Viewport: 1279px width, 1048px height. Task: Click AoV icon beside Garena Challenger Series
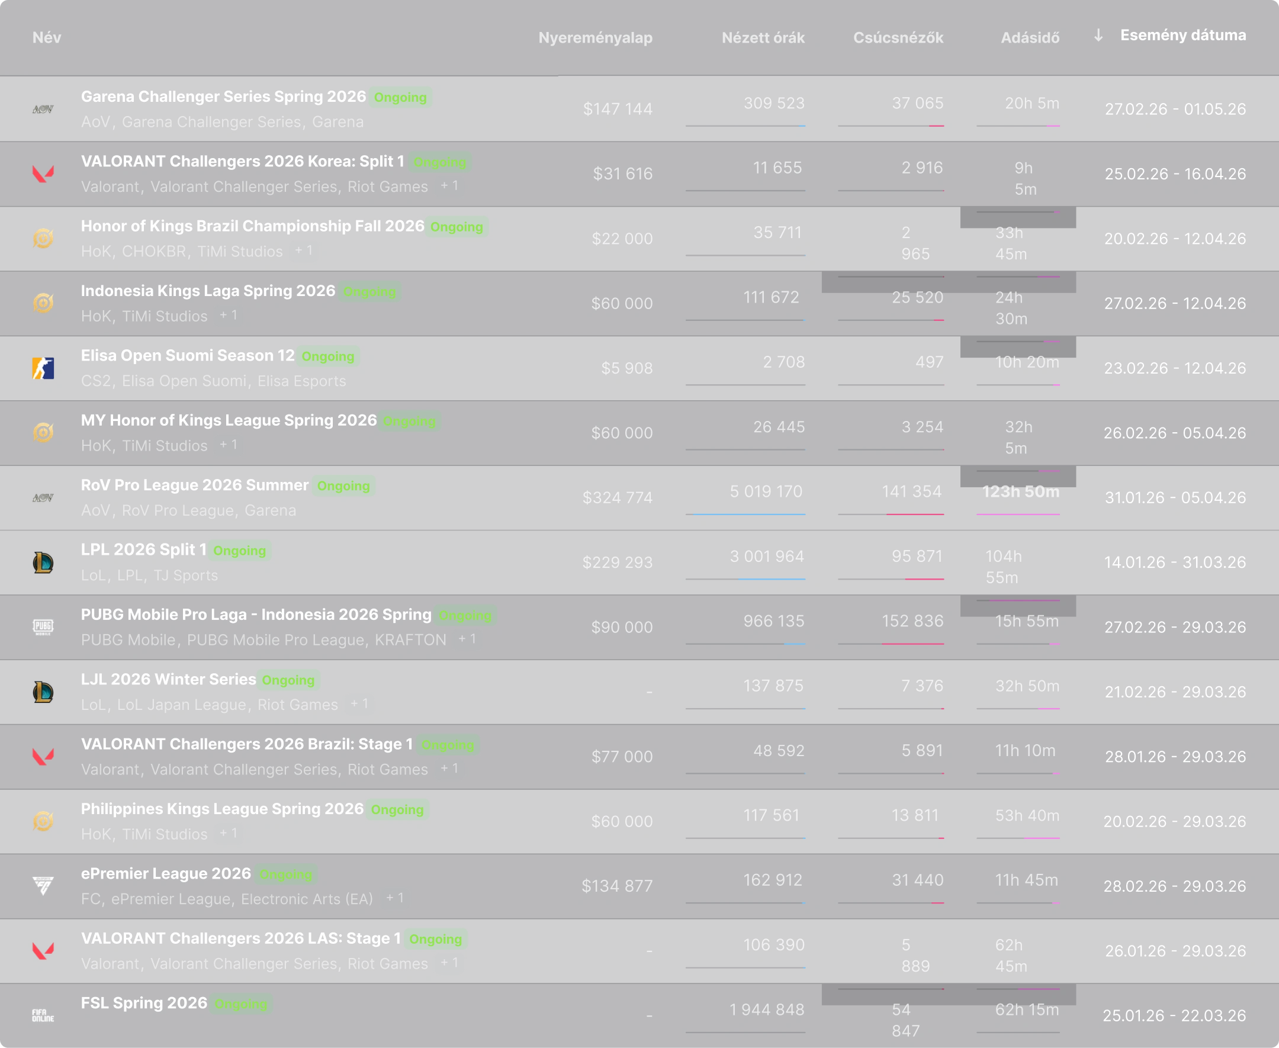[43, 110]
